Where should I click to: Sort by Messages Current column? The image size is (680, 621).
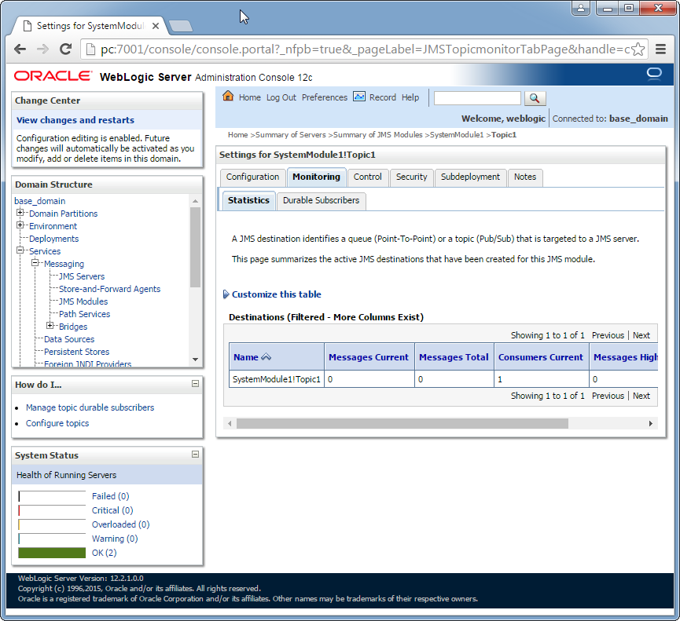click(369, 357)
